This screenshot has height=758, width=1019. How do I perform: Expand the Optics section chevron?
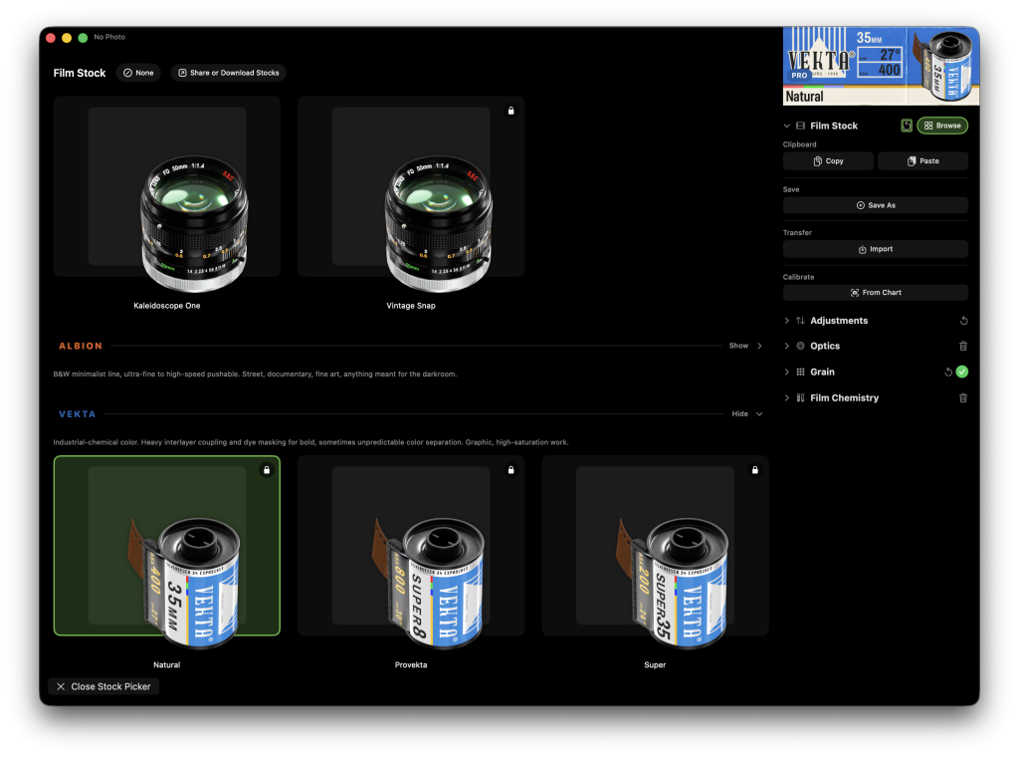click(x=786, y=347)
